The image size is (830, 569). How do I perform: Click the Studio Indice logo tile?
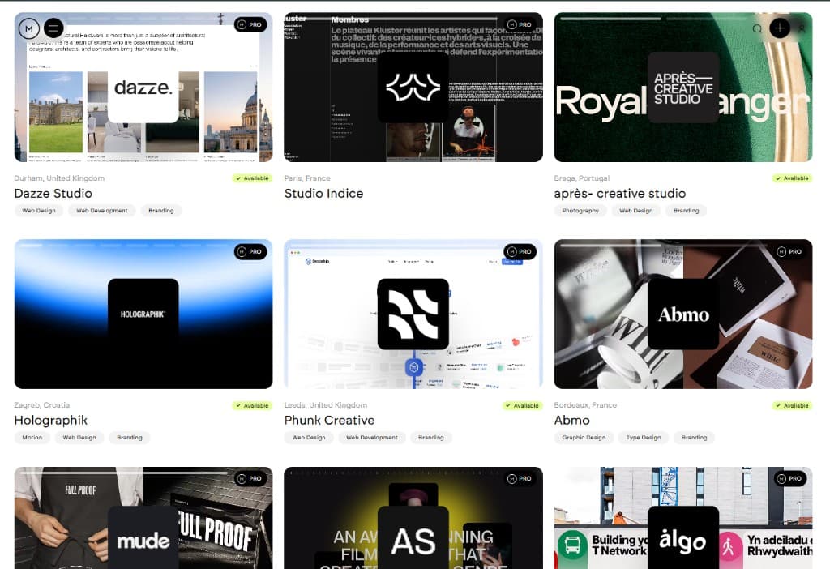(x=413, y=88)
